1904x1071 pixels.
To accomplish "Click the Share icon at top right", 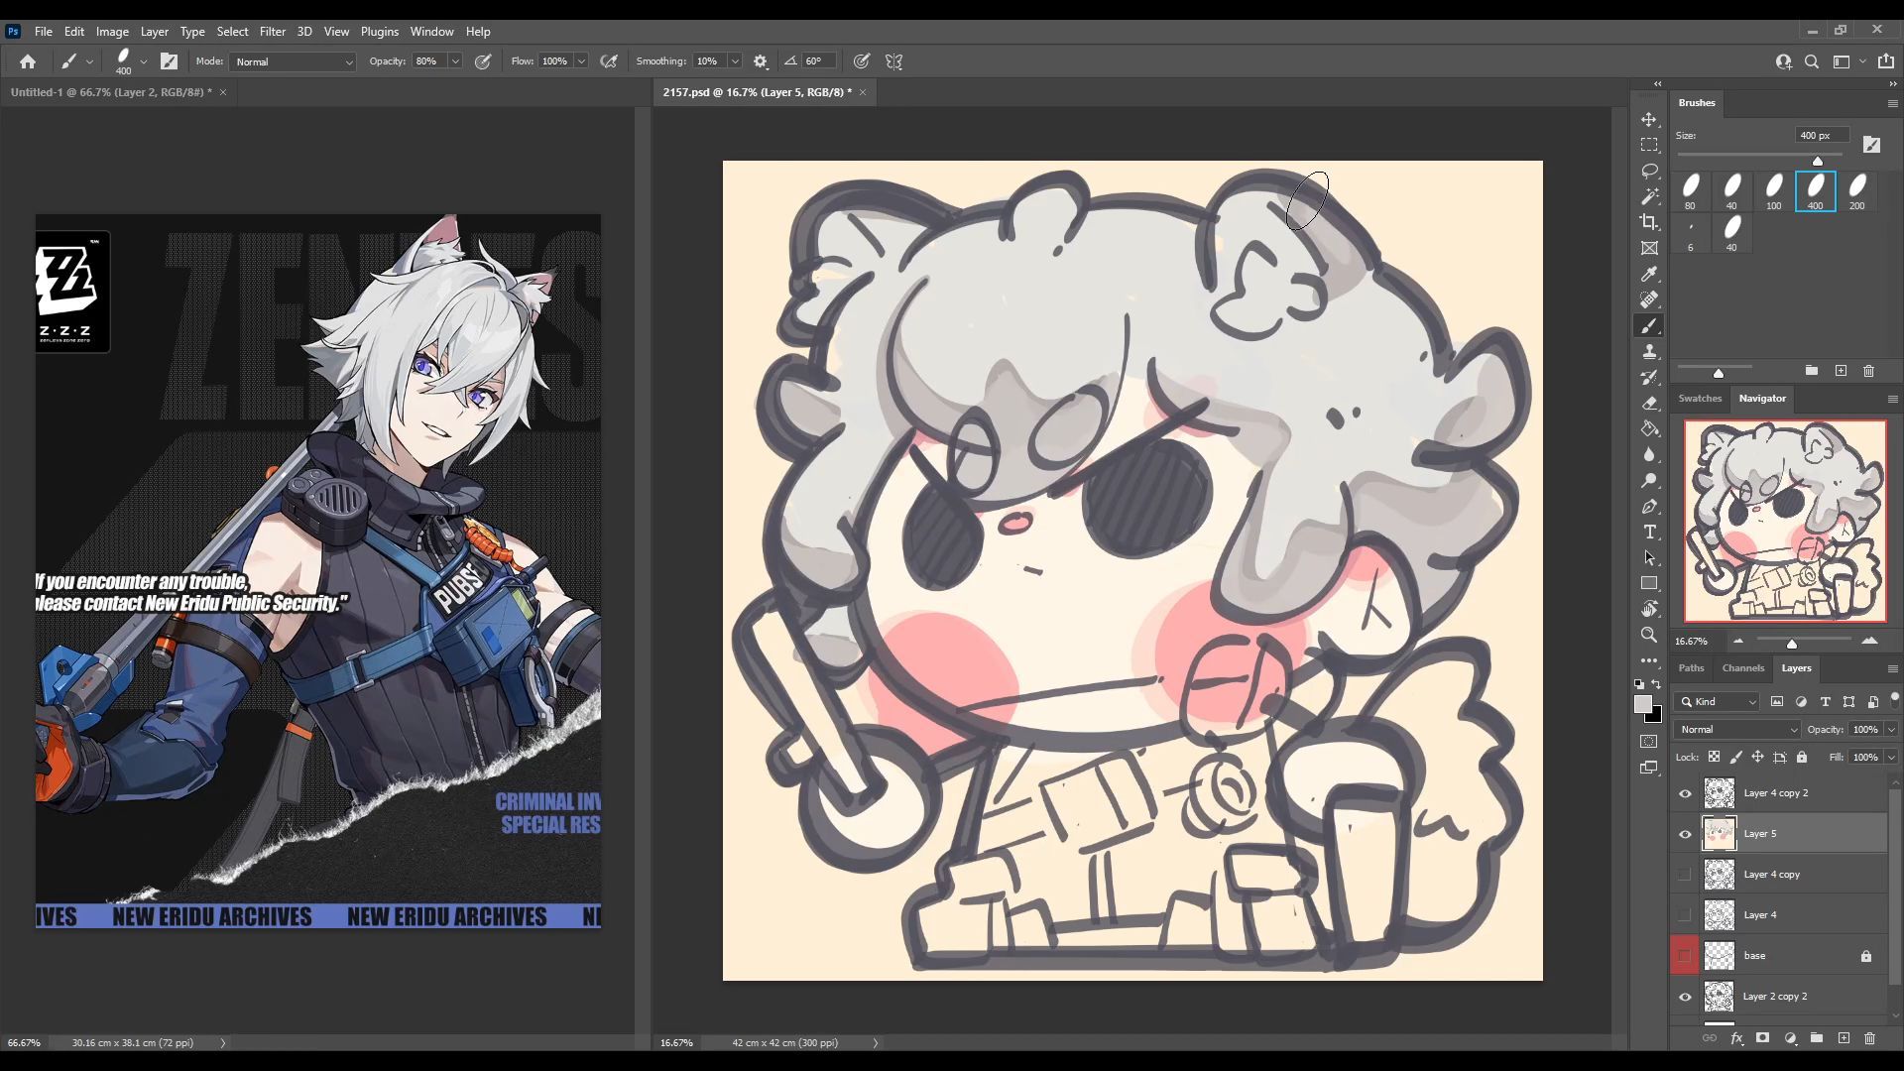I will (1886, 61).
